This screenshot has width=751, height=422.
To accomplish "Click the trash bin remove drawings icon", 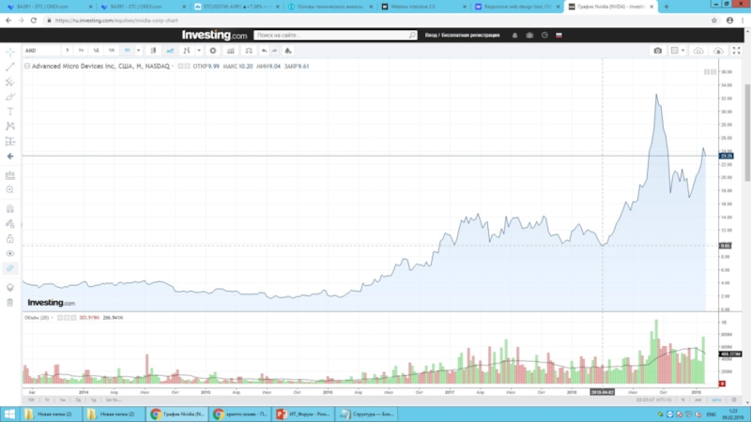I will [x=10, y=302].
